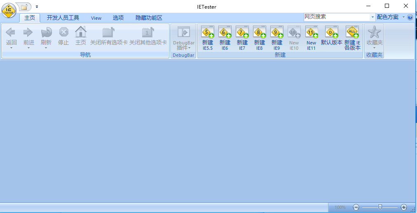This screenshot has height=213, width=417.
Task: Click the 100% zoom level text
Action: (x=340, y=207)
